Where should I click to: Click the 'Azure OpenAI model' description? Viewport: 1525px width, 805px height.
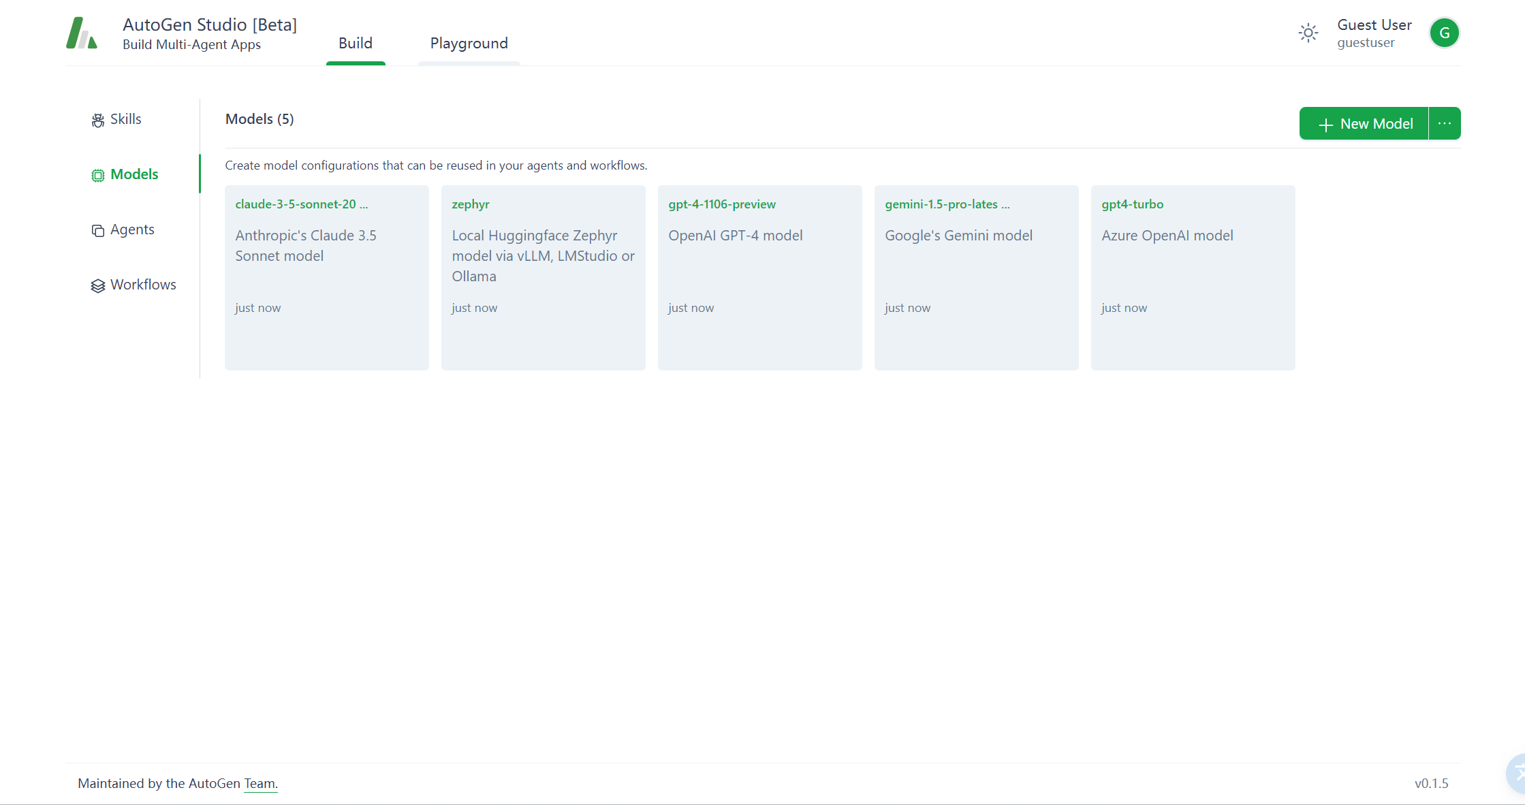coord(1167,236)
